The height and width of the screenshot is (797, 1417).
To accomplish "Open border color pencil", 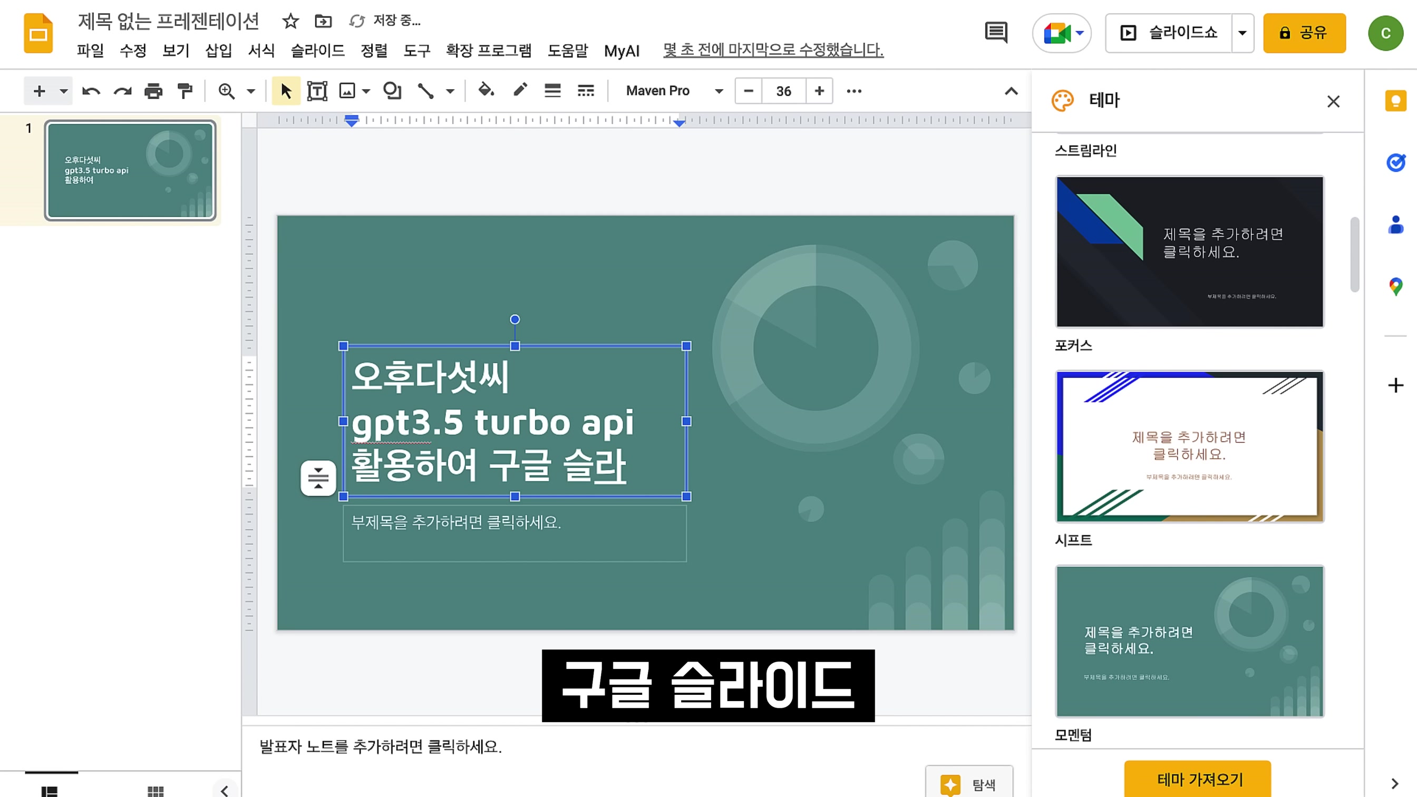I will (x=520, y=90).
